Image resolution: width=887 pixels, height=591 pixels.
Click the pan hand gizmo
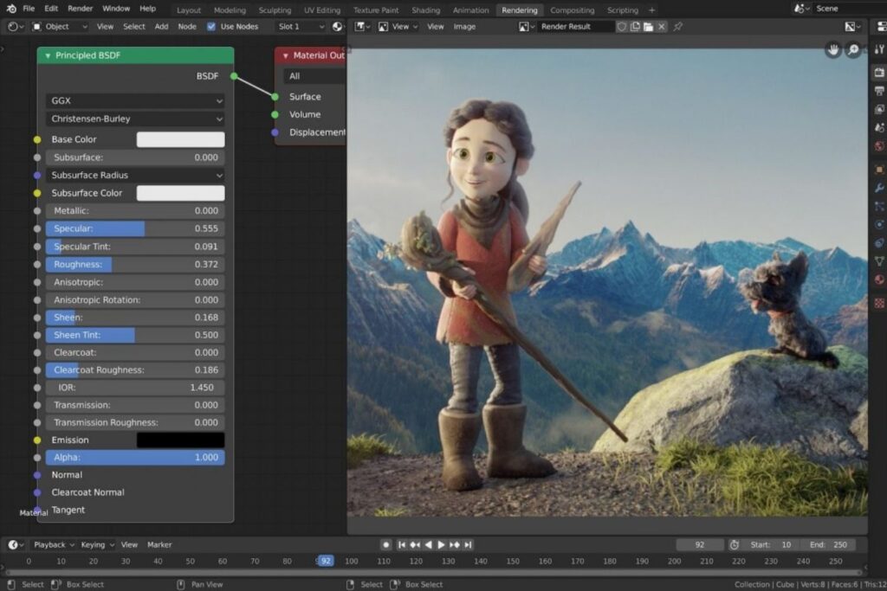click(832, 49)
